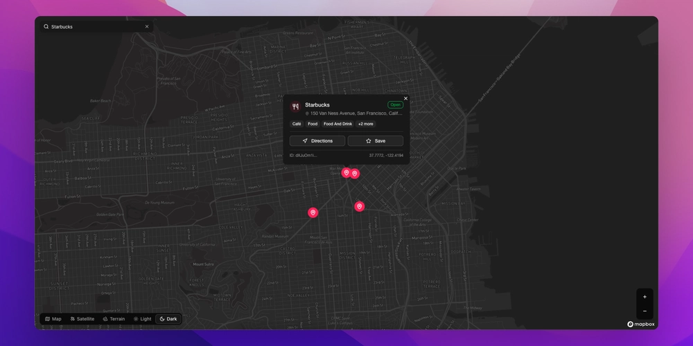Select the 150 Van Ness Avenue address

tap(356, 113)
